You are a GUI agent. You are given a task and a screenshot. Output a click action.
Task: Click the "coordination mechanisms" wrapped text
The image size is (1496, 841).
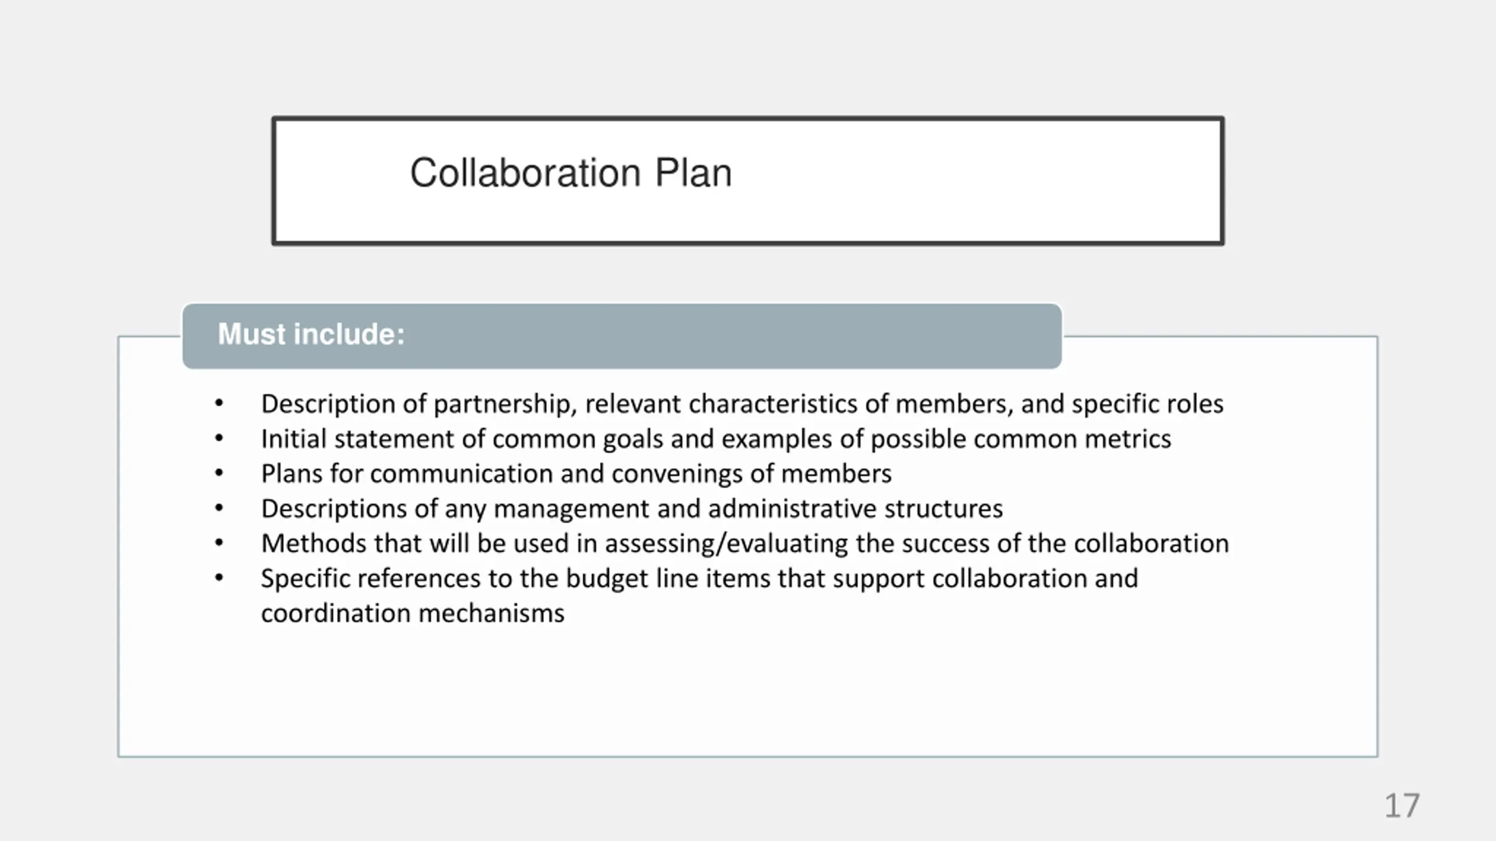pyautogui.click(x=413, y=614)
